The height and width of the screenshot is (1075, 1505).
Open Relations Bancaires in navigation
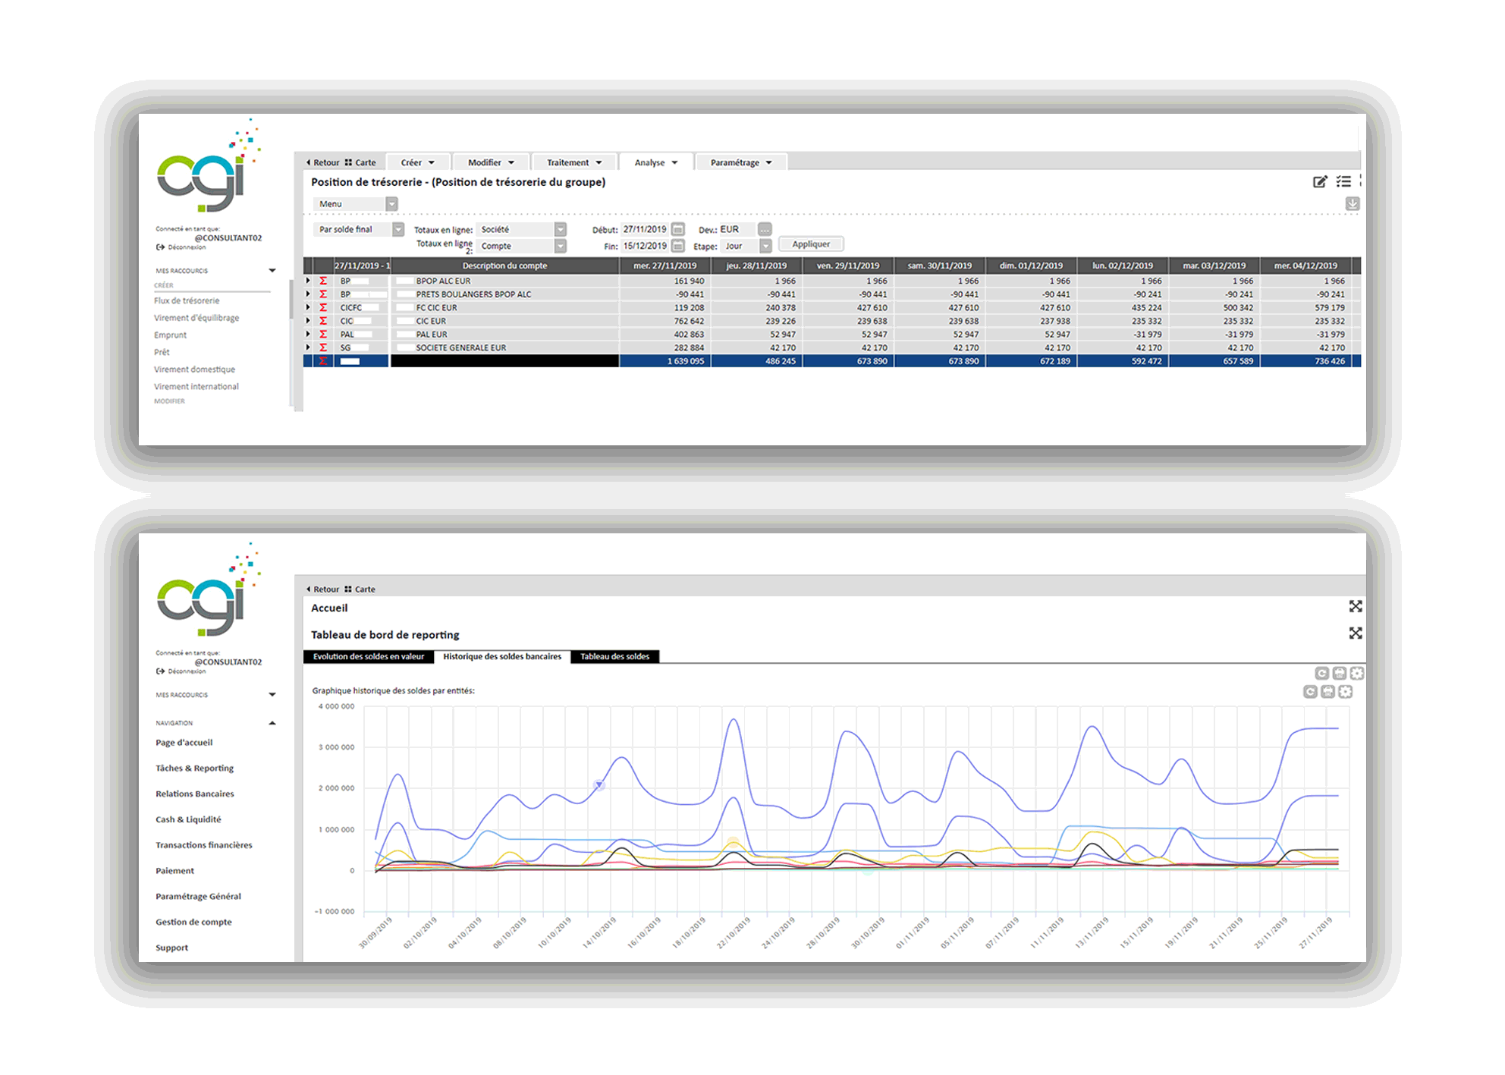pos(195,794)
